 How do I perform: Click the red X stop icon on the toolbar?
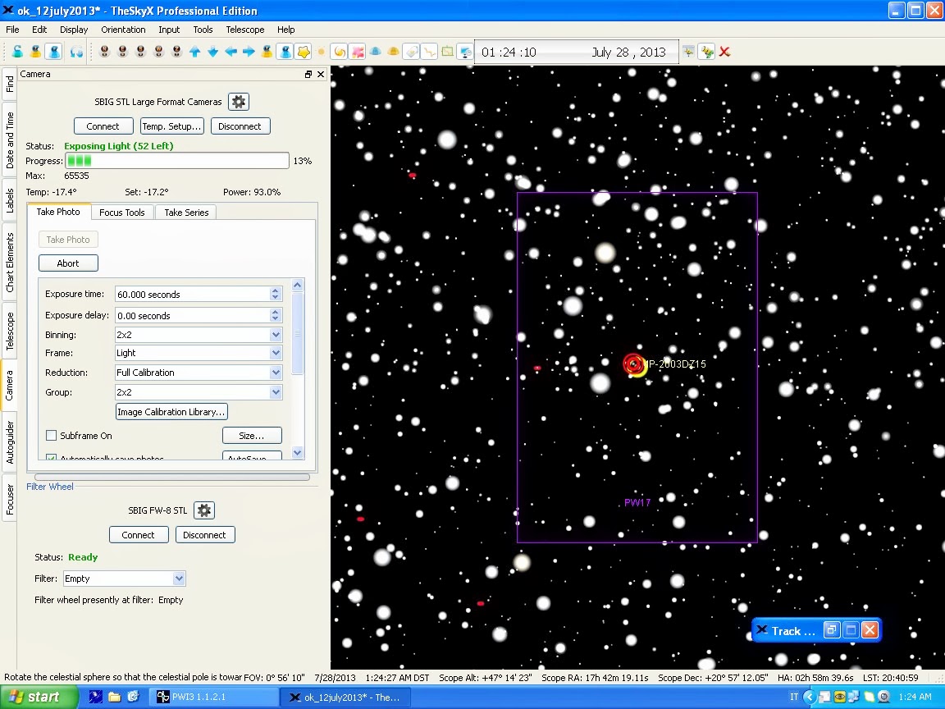725,51
